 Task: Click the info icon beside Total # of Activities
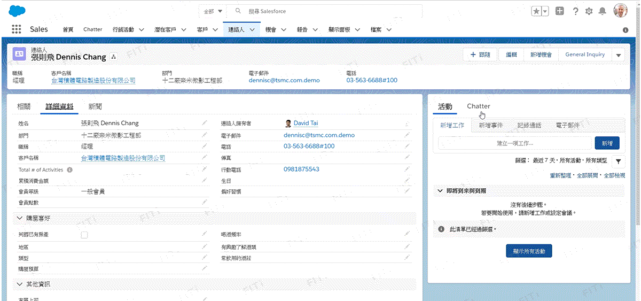(69, 169)
